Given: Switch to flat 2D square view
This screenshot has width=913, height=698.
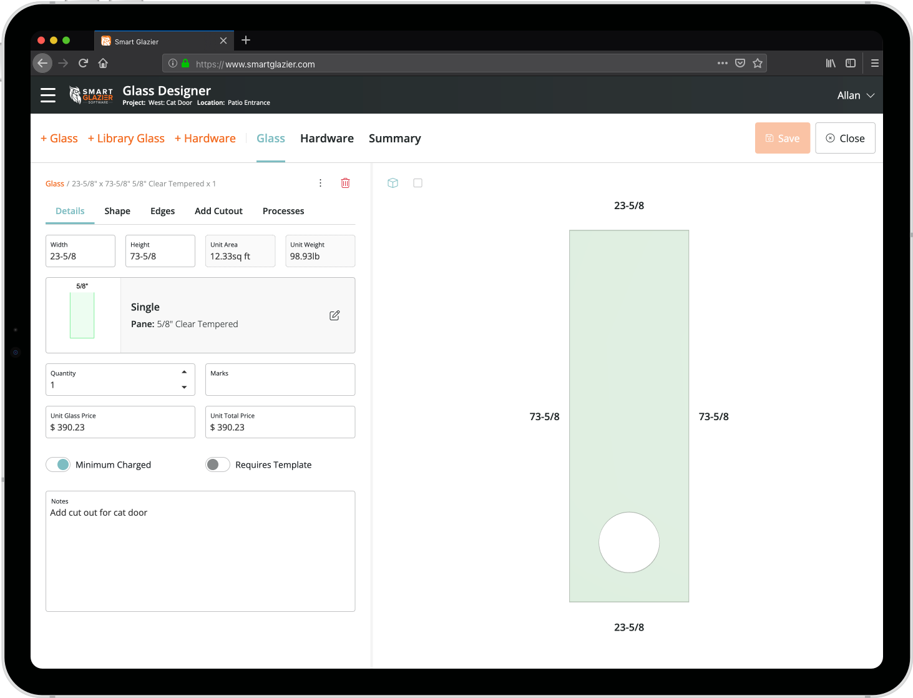Looking at the screenshot, I should pyautogui.click(x=417, y=183).
